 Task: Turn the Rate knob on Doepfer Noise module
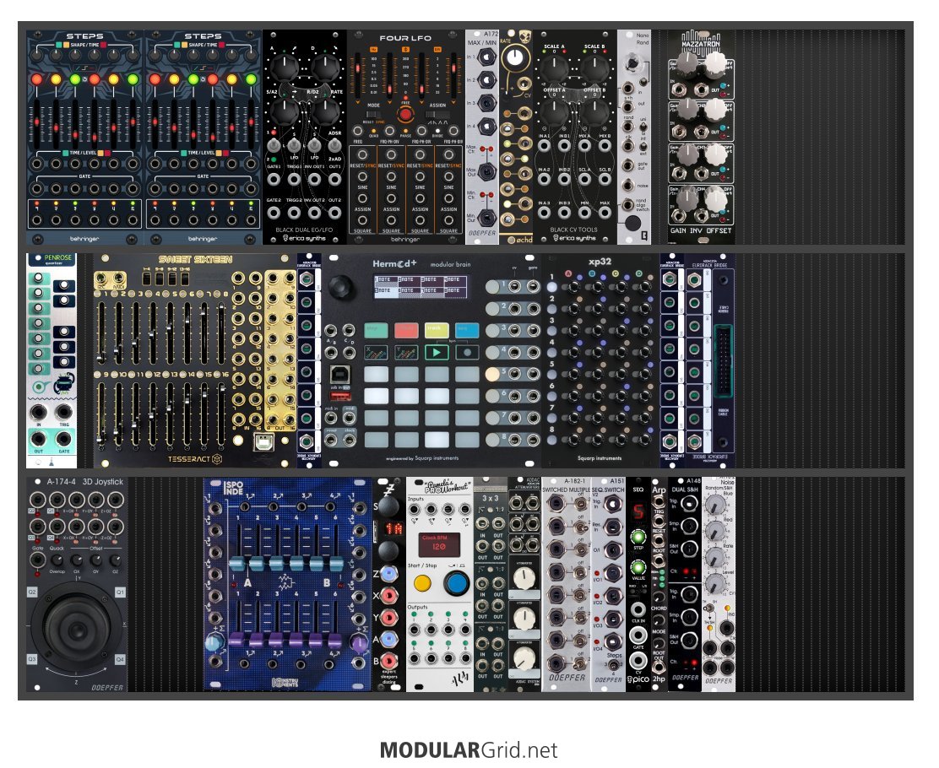point(714,557)
